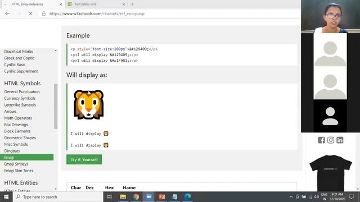This screenshot has height=202, width=360.
Task: Open the Instagram icon link
Action: tap(331, 140)
